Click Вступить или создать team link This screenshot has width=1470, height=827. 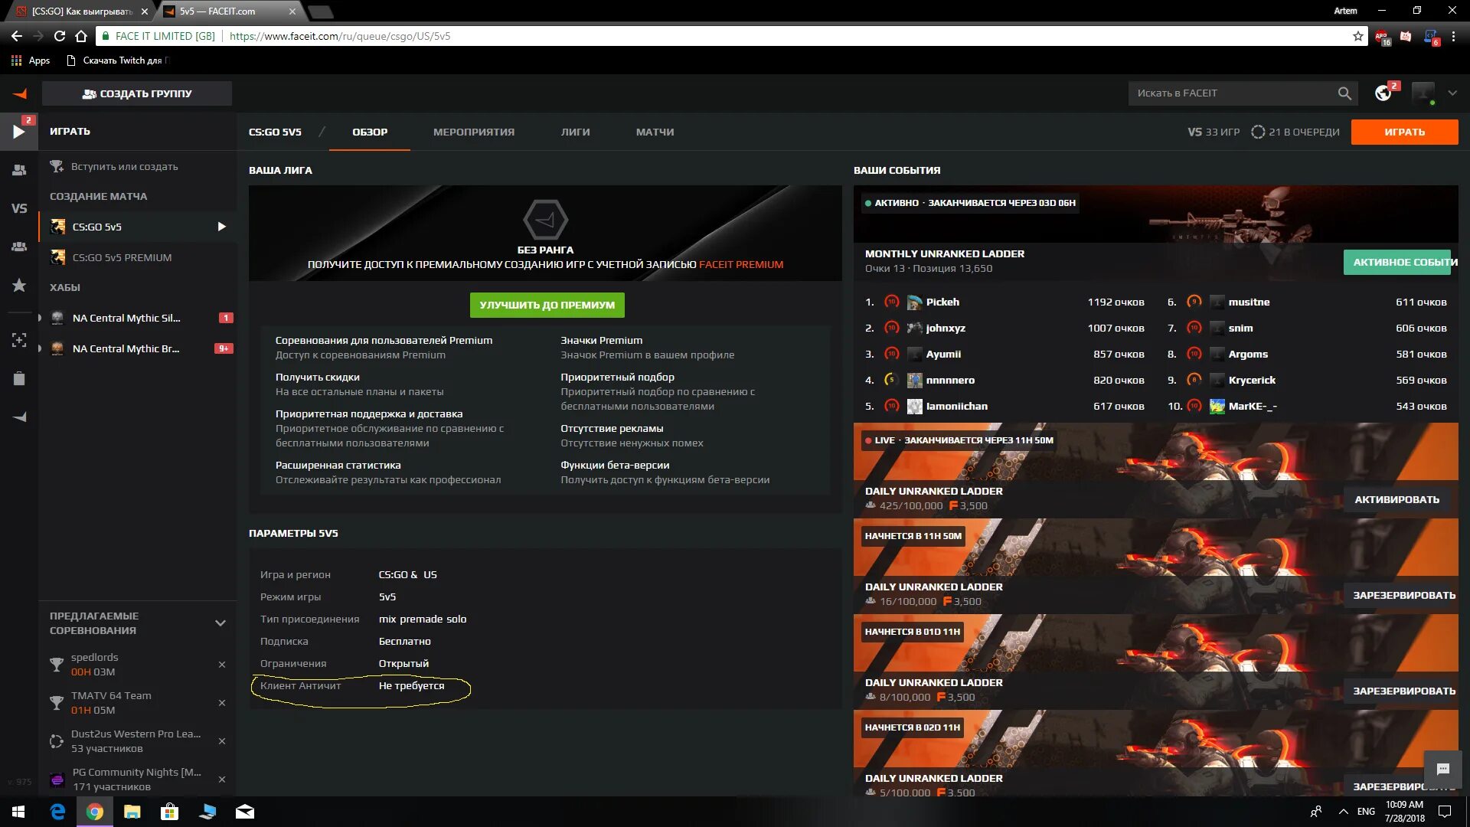coord(124,166)
